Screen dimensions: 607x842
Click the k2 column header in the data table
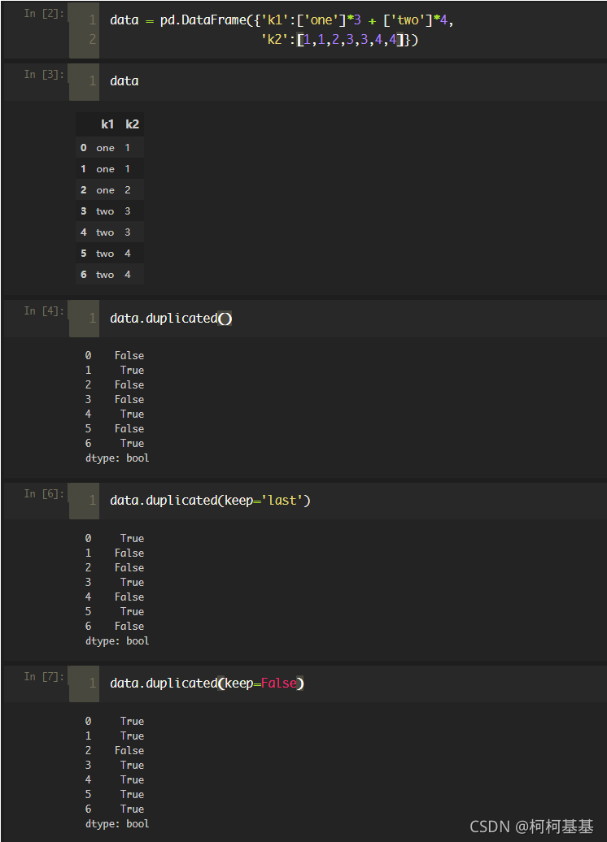[133, 124]
